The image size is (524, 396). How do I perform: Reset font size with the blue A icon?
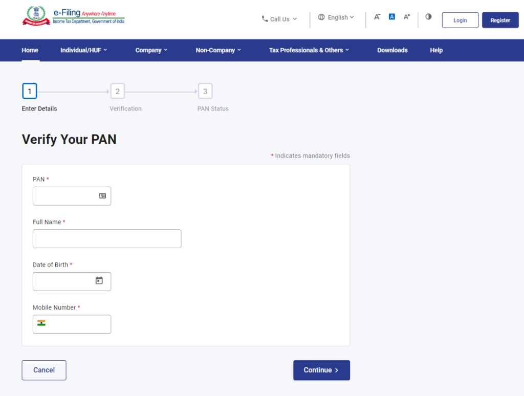(391, 16)
